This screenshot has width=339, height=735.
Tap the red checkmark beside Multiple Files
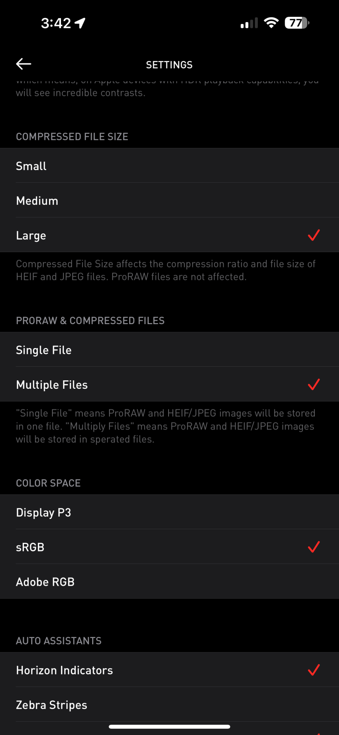coord(314,384)
